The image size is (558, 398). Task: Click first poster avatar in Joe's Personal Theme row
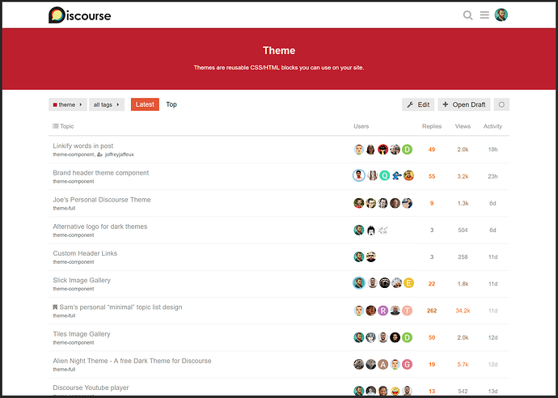(x=359, y=203)
